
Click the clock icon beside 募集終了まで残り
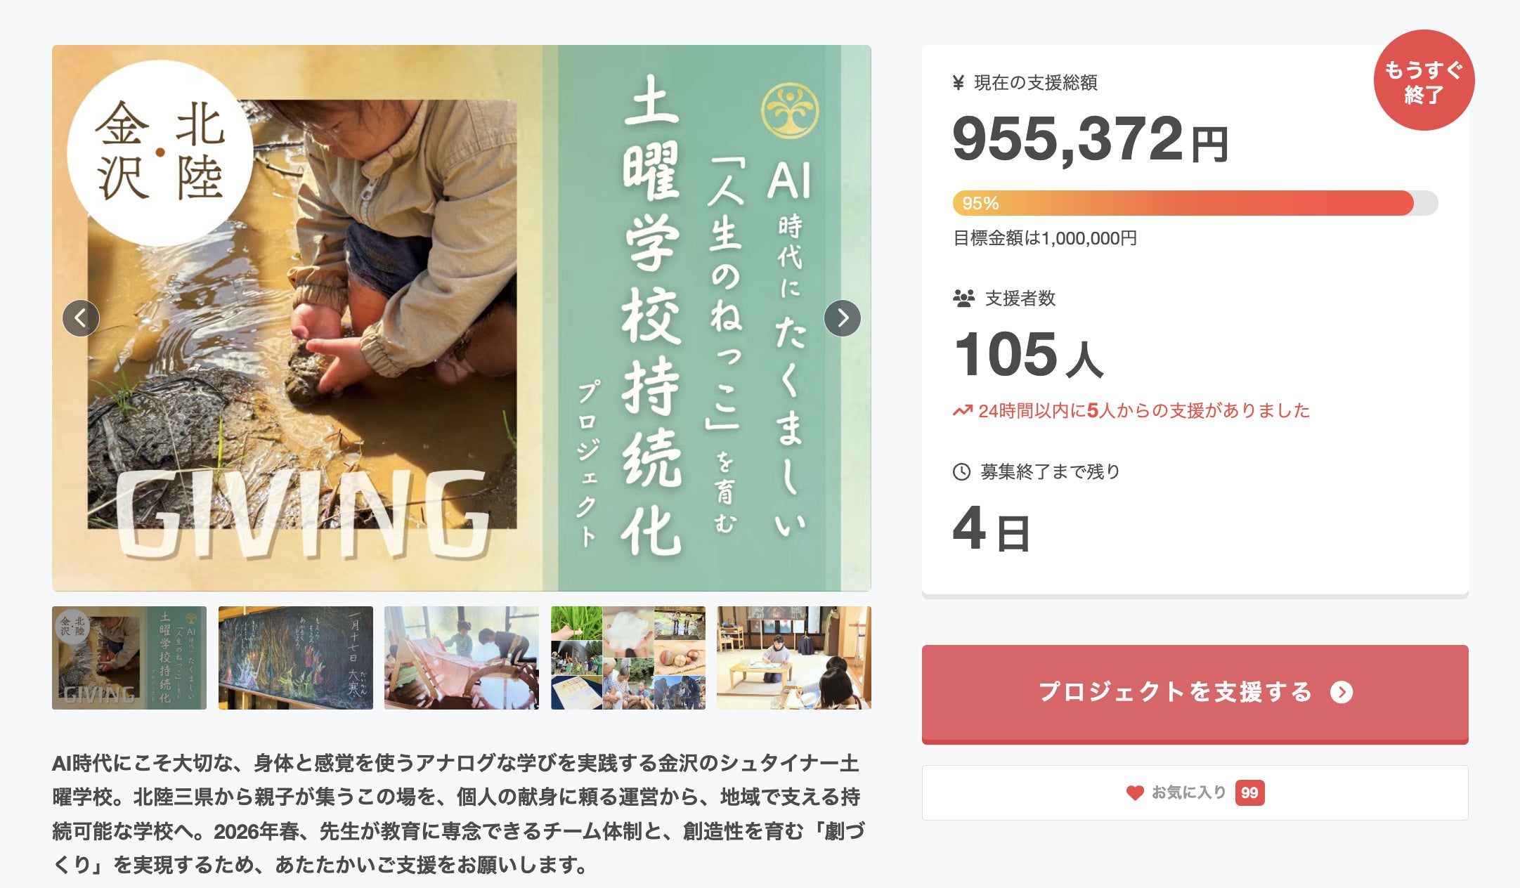pos(961,472)
